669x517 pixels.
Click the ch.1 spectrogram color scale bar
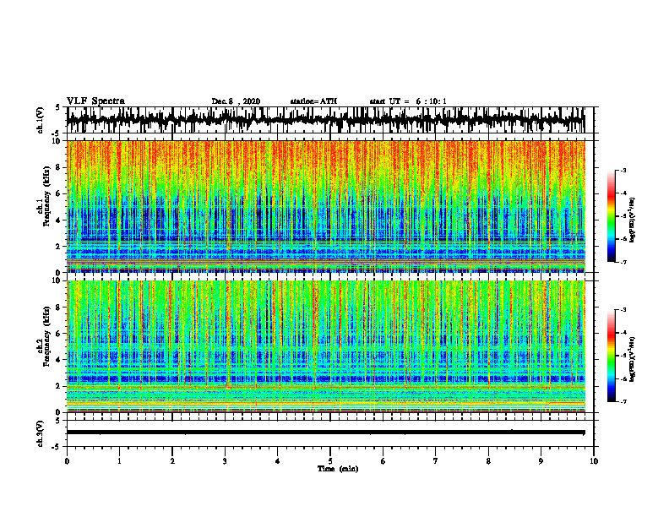tap(612, 216)
